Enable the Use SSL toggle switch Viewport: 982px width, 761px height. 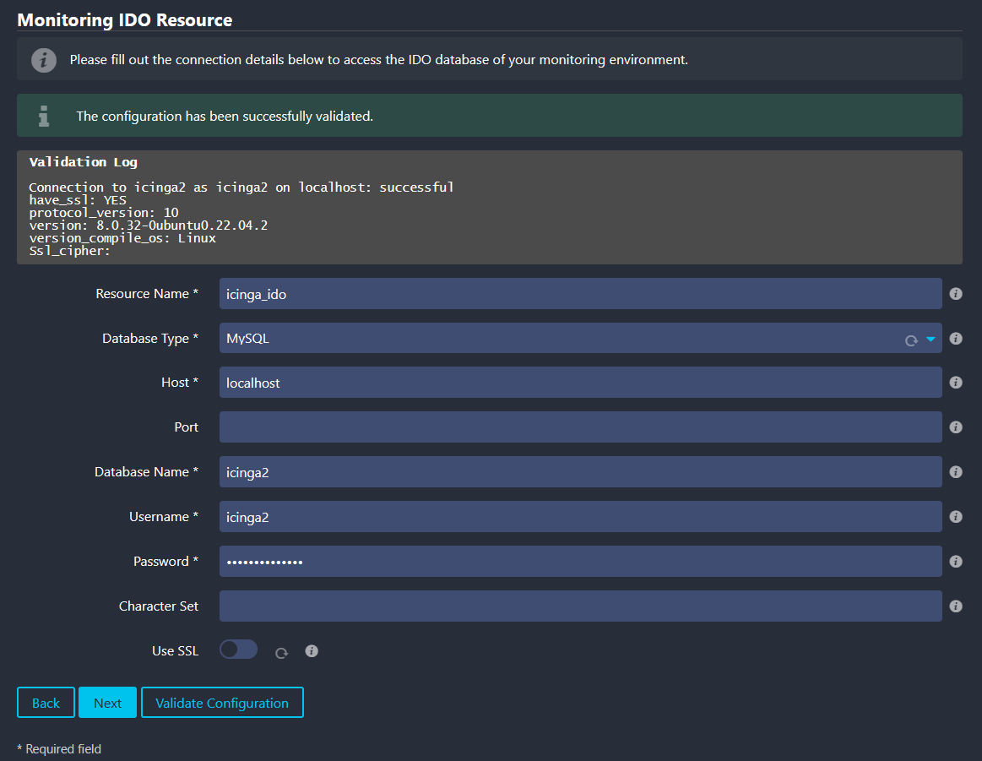coord(238,650)
